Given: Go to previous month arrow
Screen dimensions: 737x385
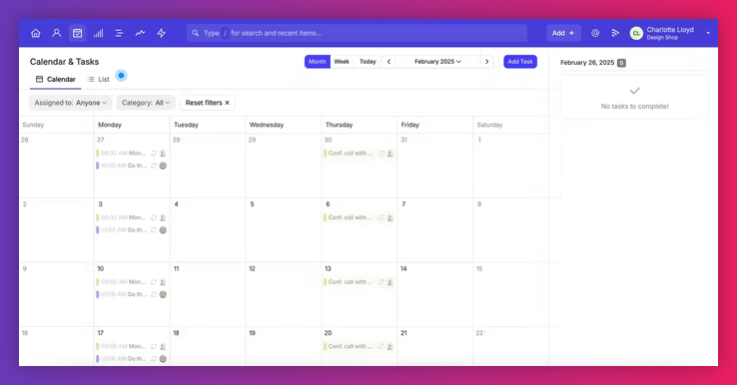Looking at the screenshot, I should (x=388, y=62).
